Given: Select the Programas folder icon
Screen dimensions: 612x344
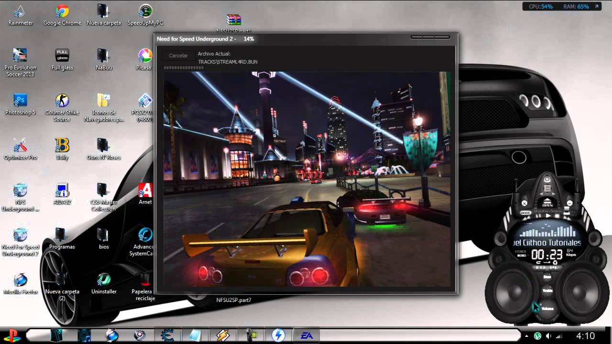Looking at the screenshot, I should click(62, 239).
